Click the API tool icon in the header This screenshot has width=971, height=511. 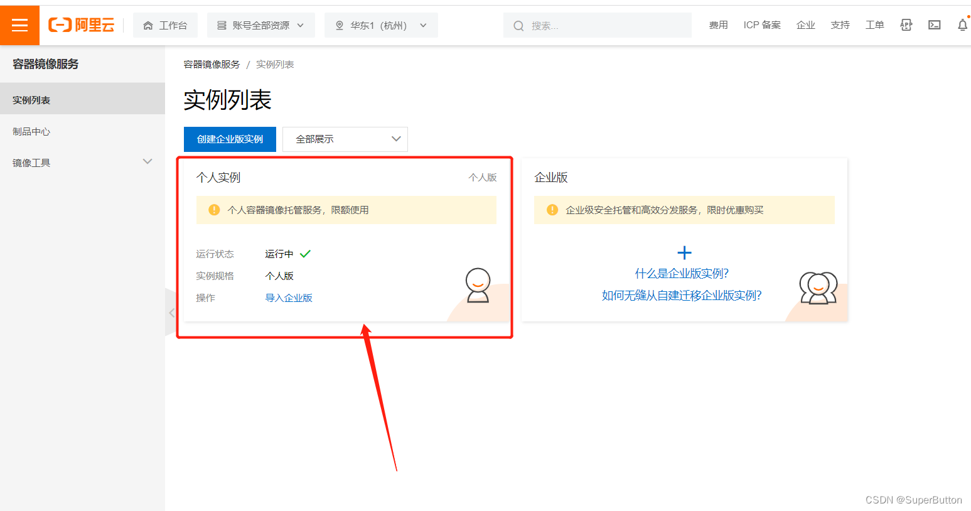(x=906, y=25)
